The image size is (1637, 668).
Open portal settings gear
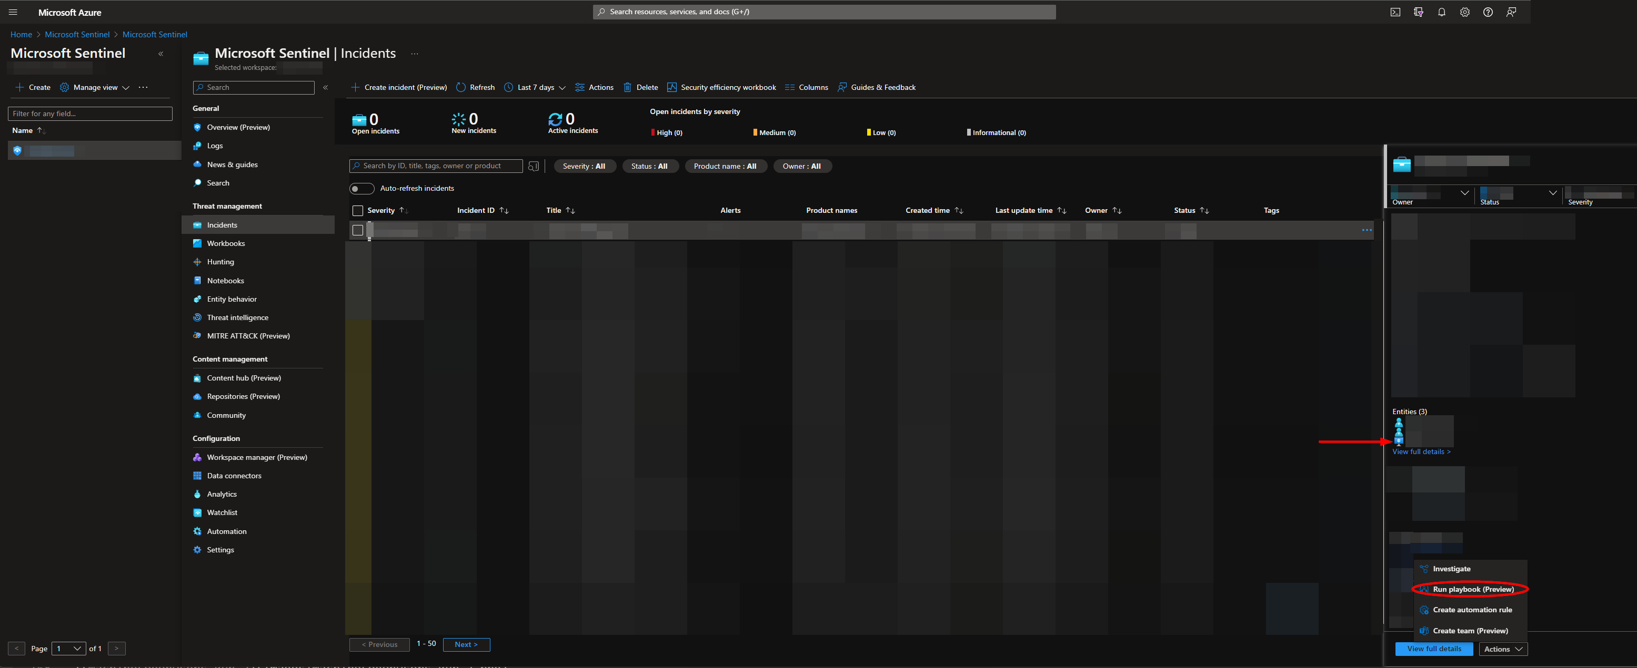click(x=1465, y=12)
